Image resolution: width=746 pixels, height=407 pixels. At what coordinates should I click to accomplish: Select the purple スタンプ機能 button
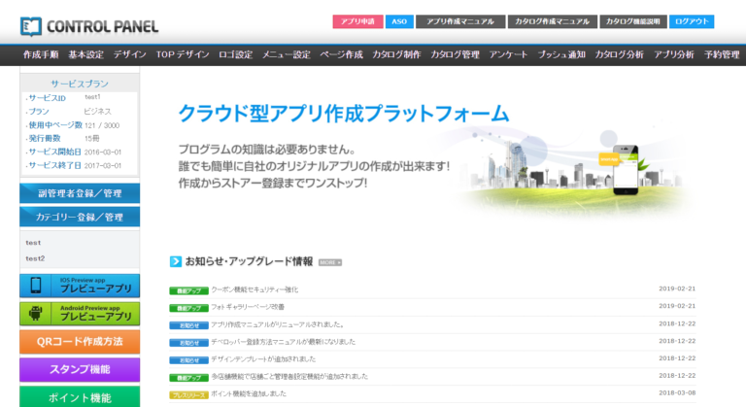80,370
